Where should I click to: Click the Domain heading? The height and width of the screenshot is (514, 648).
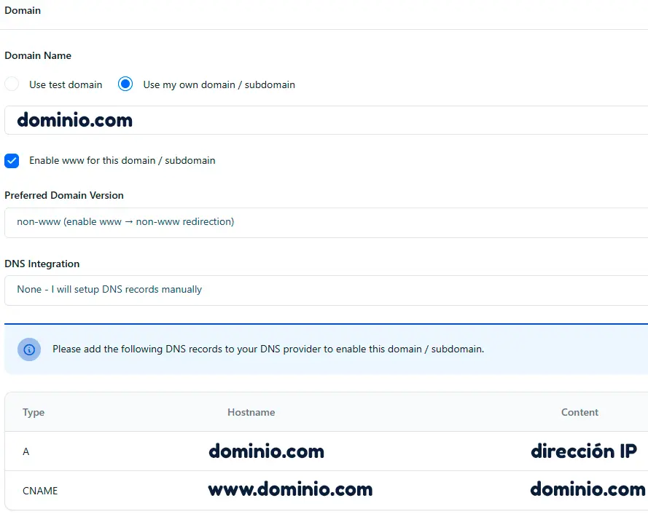(x=23, y=10)
